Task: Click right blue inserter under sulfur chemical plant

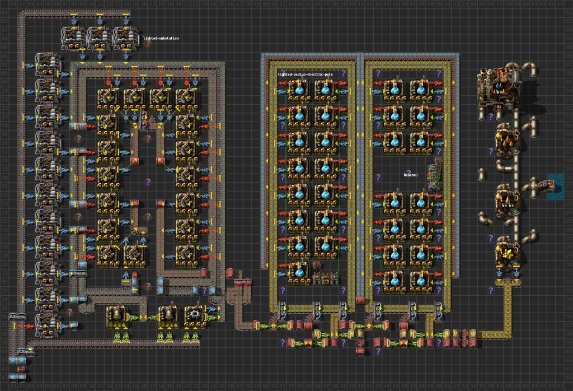Action: point(516,273)
